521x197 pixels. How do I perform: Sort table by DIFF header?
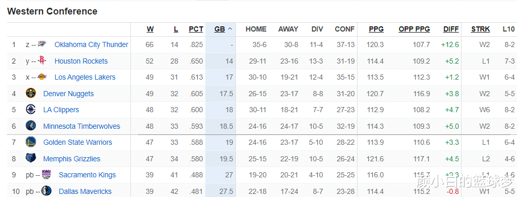click(x=451, y=29)
